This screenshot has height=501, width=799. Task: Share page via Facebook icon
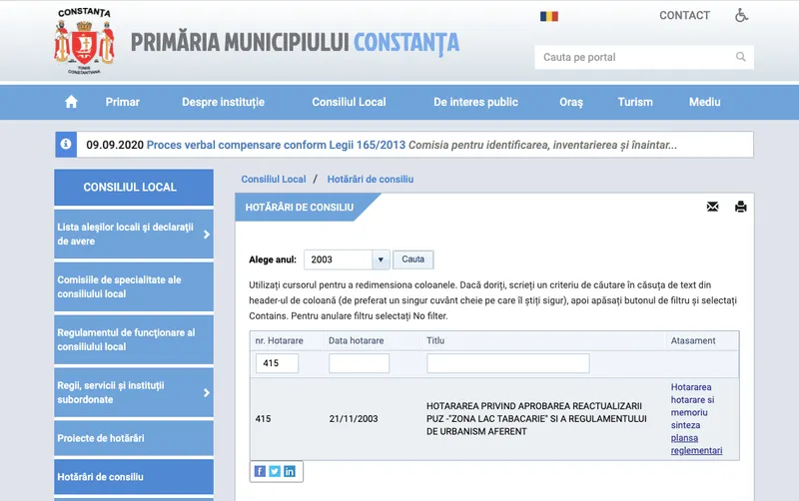click(260, 471)
